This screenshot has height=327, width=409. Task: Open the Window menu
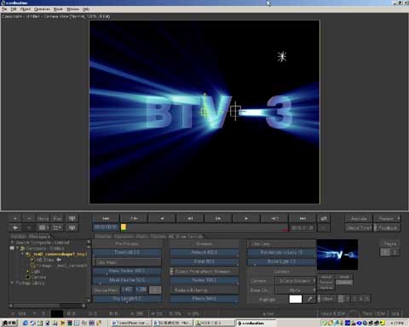click(72, 9)
